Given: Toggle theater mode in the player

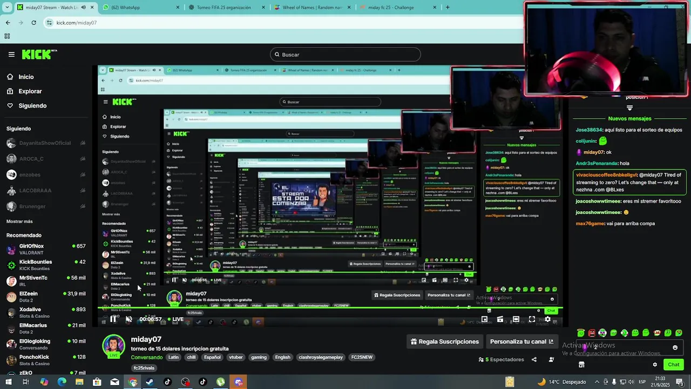Looking at the screenshot, I should click(x=516, y=319).
